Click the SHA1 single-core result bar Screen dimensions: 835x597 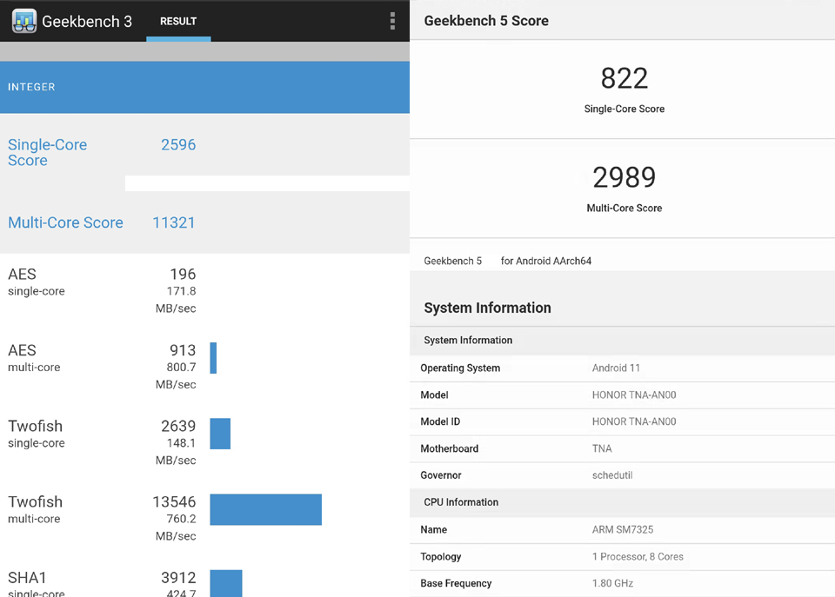(226, 583)
